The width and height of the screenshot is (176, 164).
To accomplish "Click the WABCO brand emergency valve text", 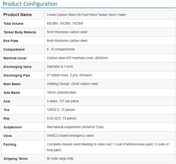I will (x=70, y=136).
